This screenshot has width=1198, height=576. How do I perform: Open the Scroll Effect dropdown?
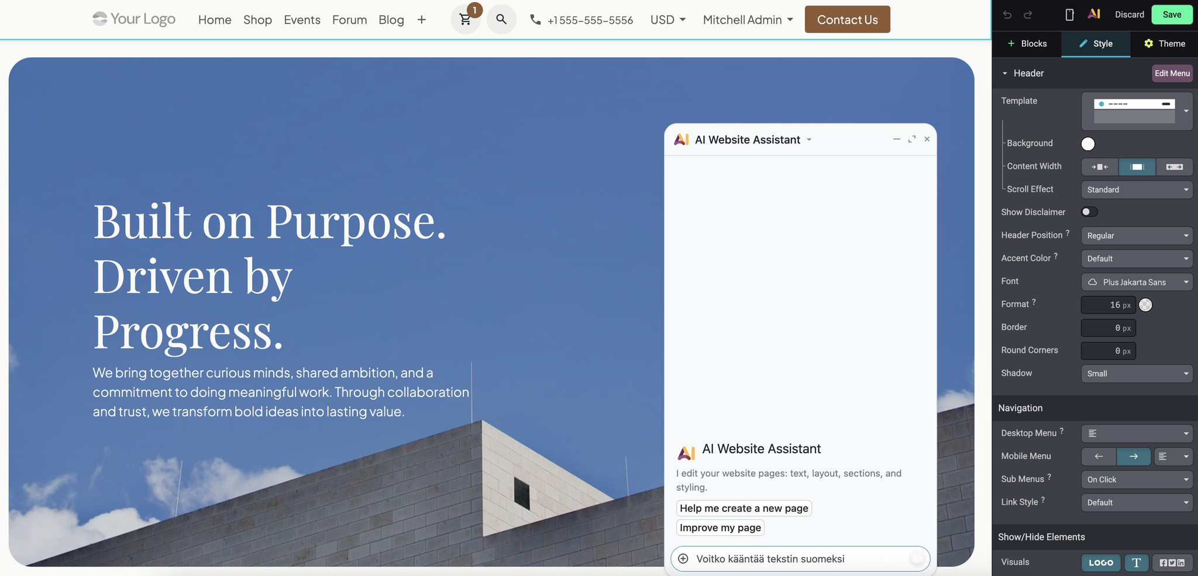coord(1137,189)
